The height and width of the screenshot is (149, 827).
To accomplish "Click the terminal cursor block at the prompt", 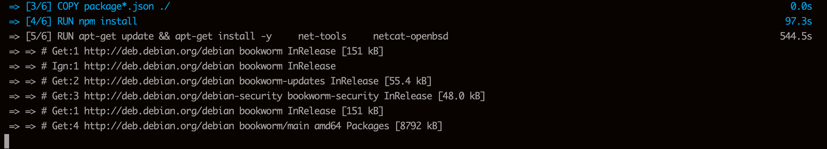I will point(7,141).
